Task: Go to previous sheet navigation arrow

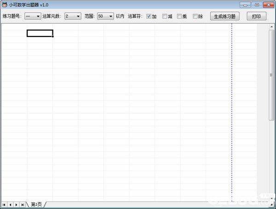Action: 10,204
